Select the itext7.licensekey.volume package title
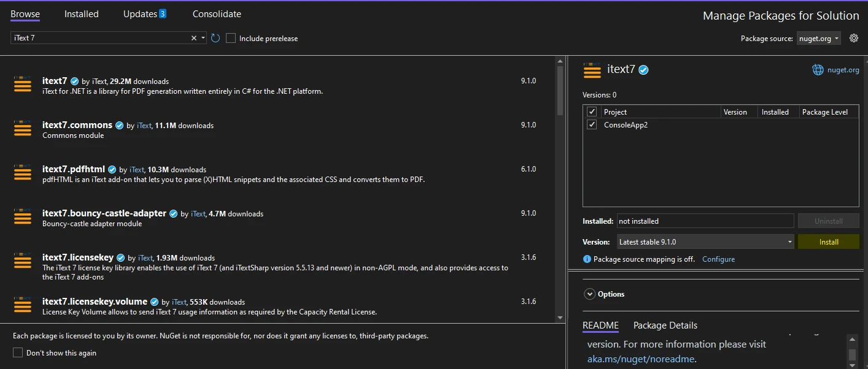868x369 pixels. coord(95,302)
